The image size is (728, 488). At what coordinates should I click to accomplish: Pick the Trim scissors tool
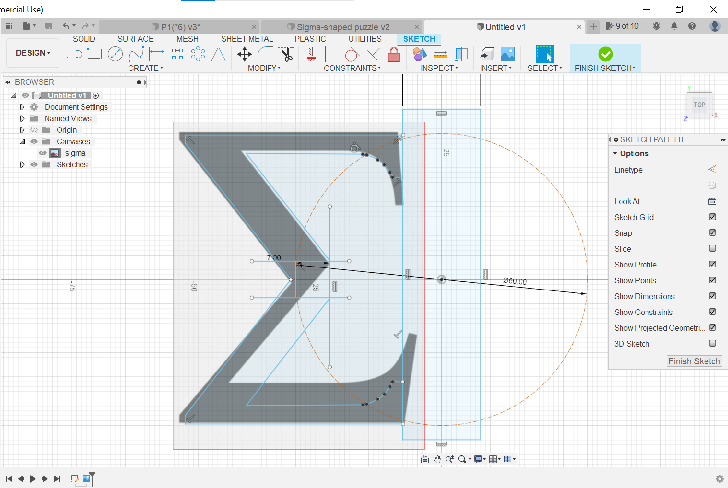click(287, 54)
